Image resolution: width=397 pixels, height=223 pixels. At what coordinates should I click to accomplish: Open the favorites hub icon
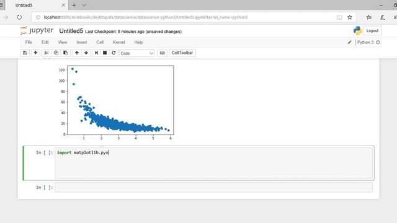369,17
